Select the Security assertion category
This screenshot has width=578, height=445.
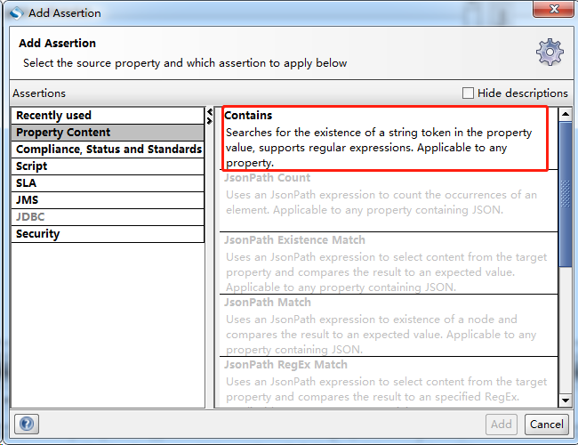click(108, 234)
